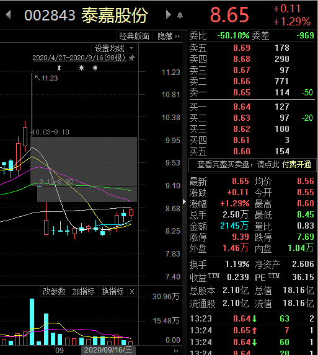318x355 pixels.
Task: Select the 13:24 trade at 8.65
Action: (x=252, y=330)
